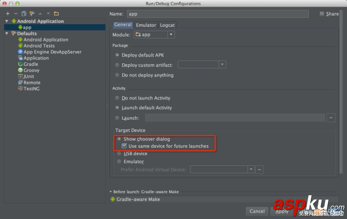Copy the selected configuration
Image resolution: width=347 pixels, height=219 pixels.
(24, 14)
